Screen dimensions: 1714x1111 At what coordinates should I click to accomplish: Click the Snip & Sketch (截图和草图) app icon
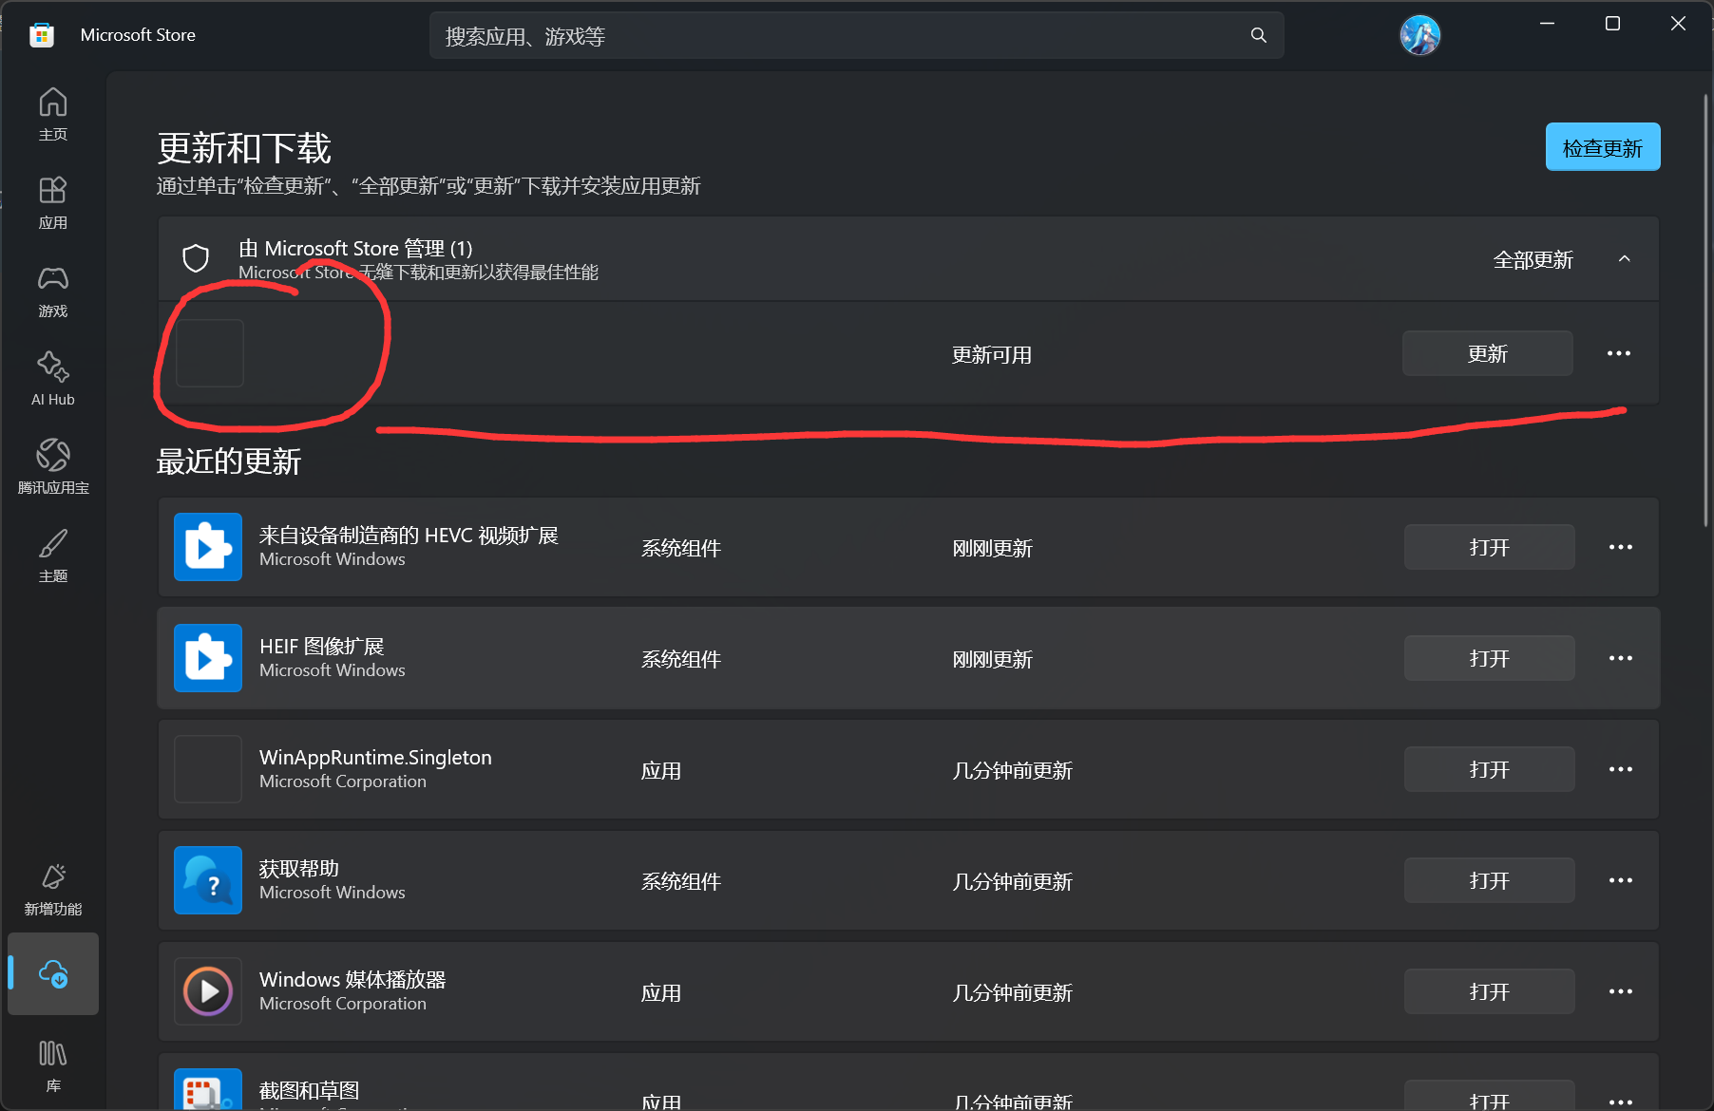tap(208, 1089)
